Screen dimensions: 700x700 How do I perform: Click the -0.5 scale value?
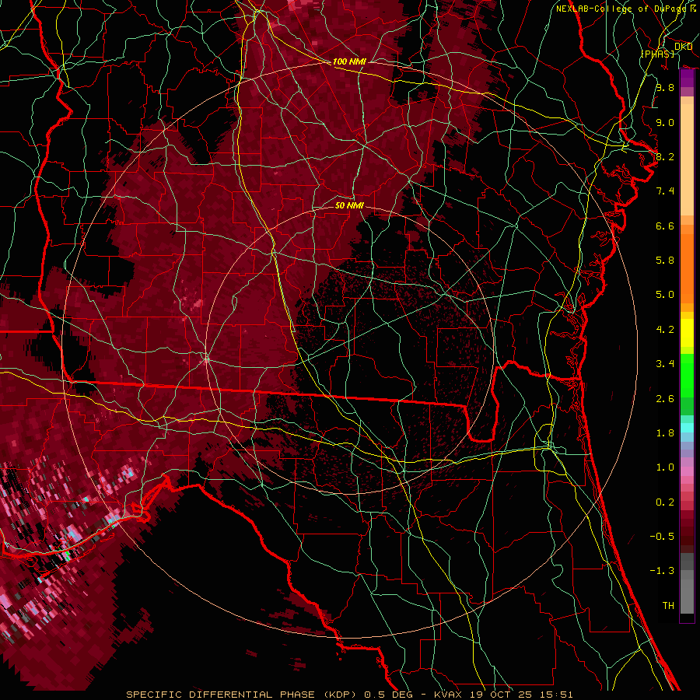pyautogui.click(x=662, y=537)
